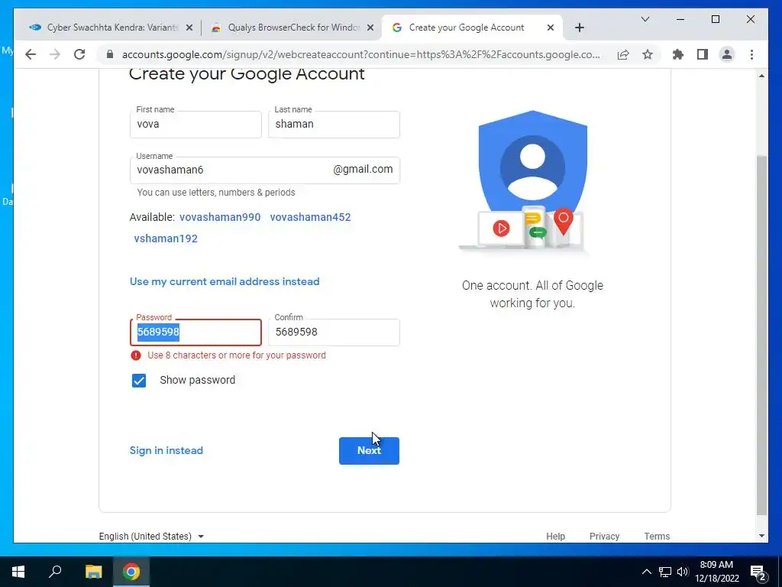782x587 pixels.
Task: Choose suggested username vshaman192
Action: [166, 238]
